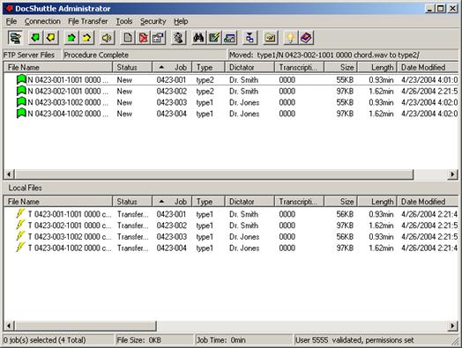Click the properties toolbar icon
Viewport: 462px width, 348px height.
point(158,38)
